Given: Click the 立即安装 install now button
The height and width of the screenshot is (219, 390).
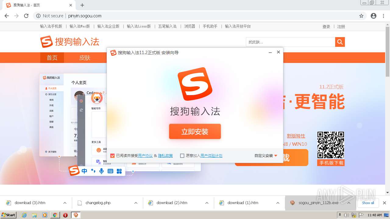Looking at the screenshot, I should pyautogui.click(x=195, y=131).
